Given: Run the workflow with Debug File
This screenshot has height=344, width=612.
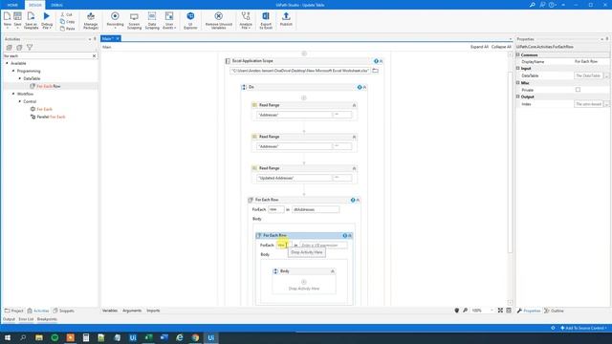Looking at the screenshot, I should coord(47,19).
